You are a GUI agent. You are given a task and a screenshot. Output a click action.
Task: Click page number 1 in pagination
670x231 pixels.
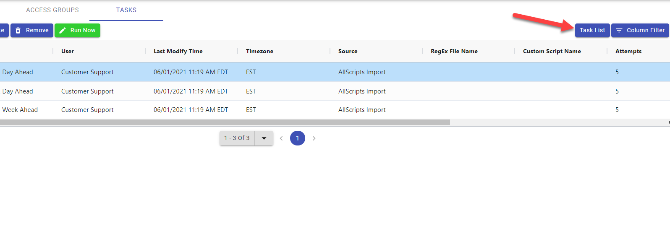tap(298, 138)
